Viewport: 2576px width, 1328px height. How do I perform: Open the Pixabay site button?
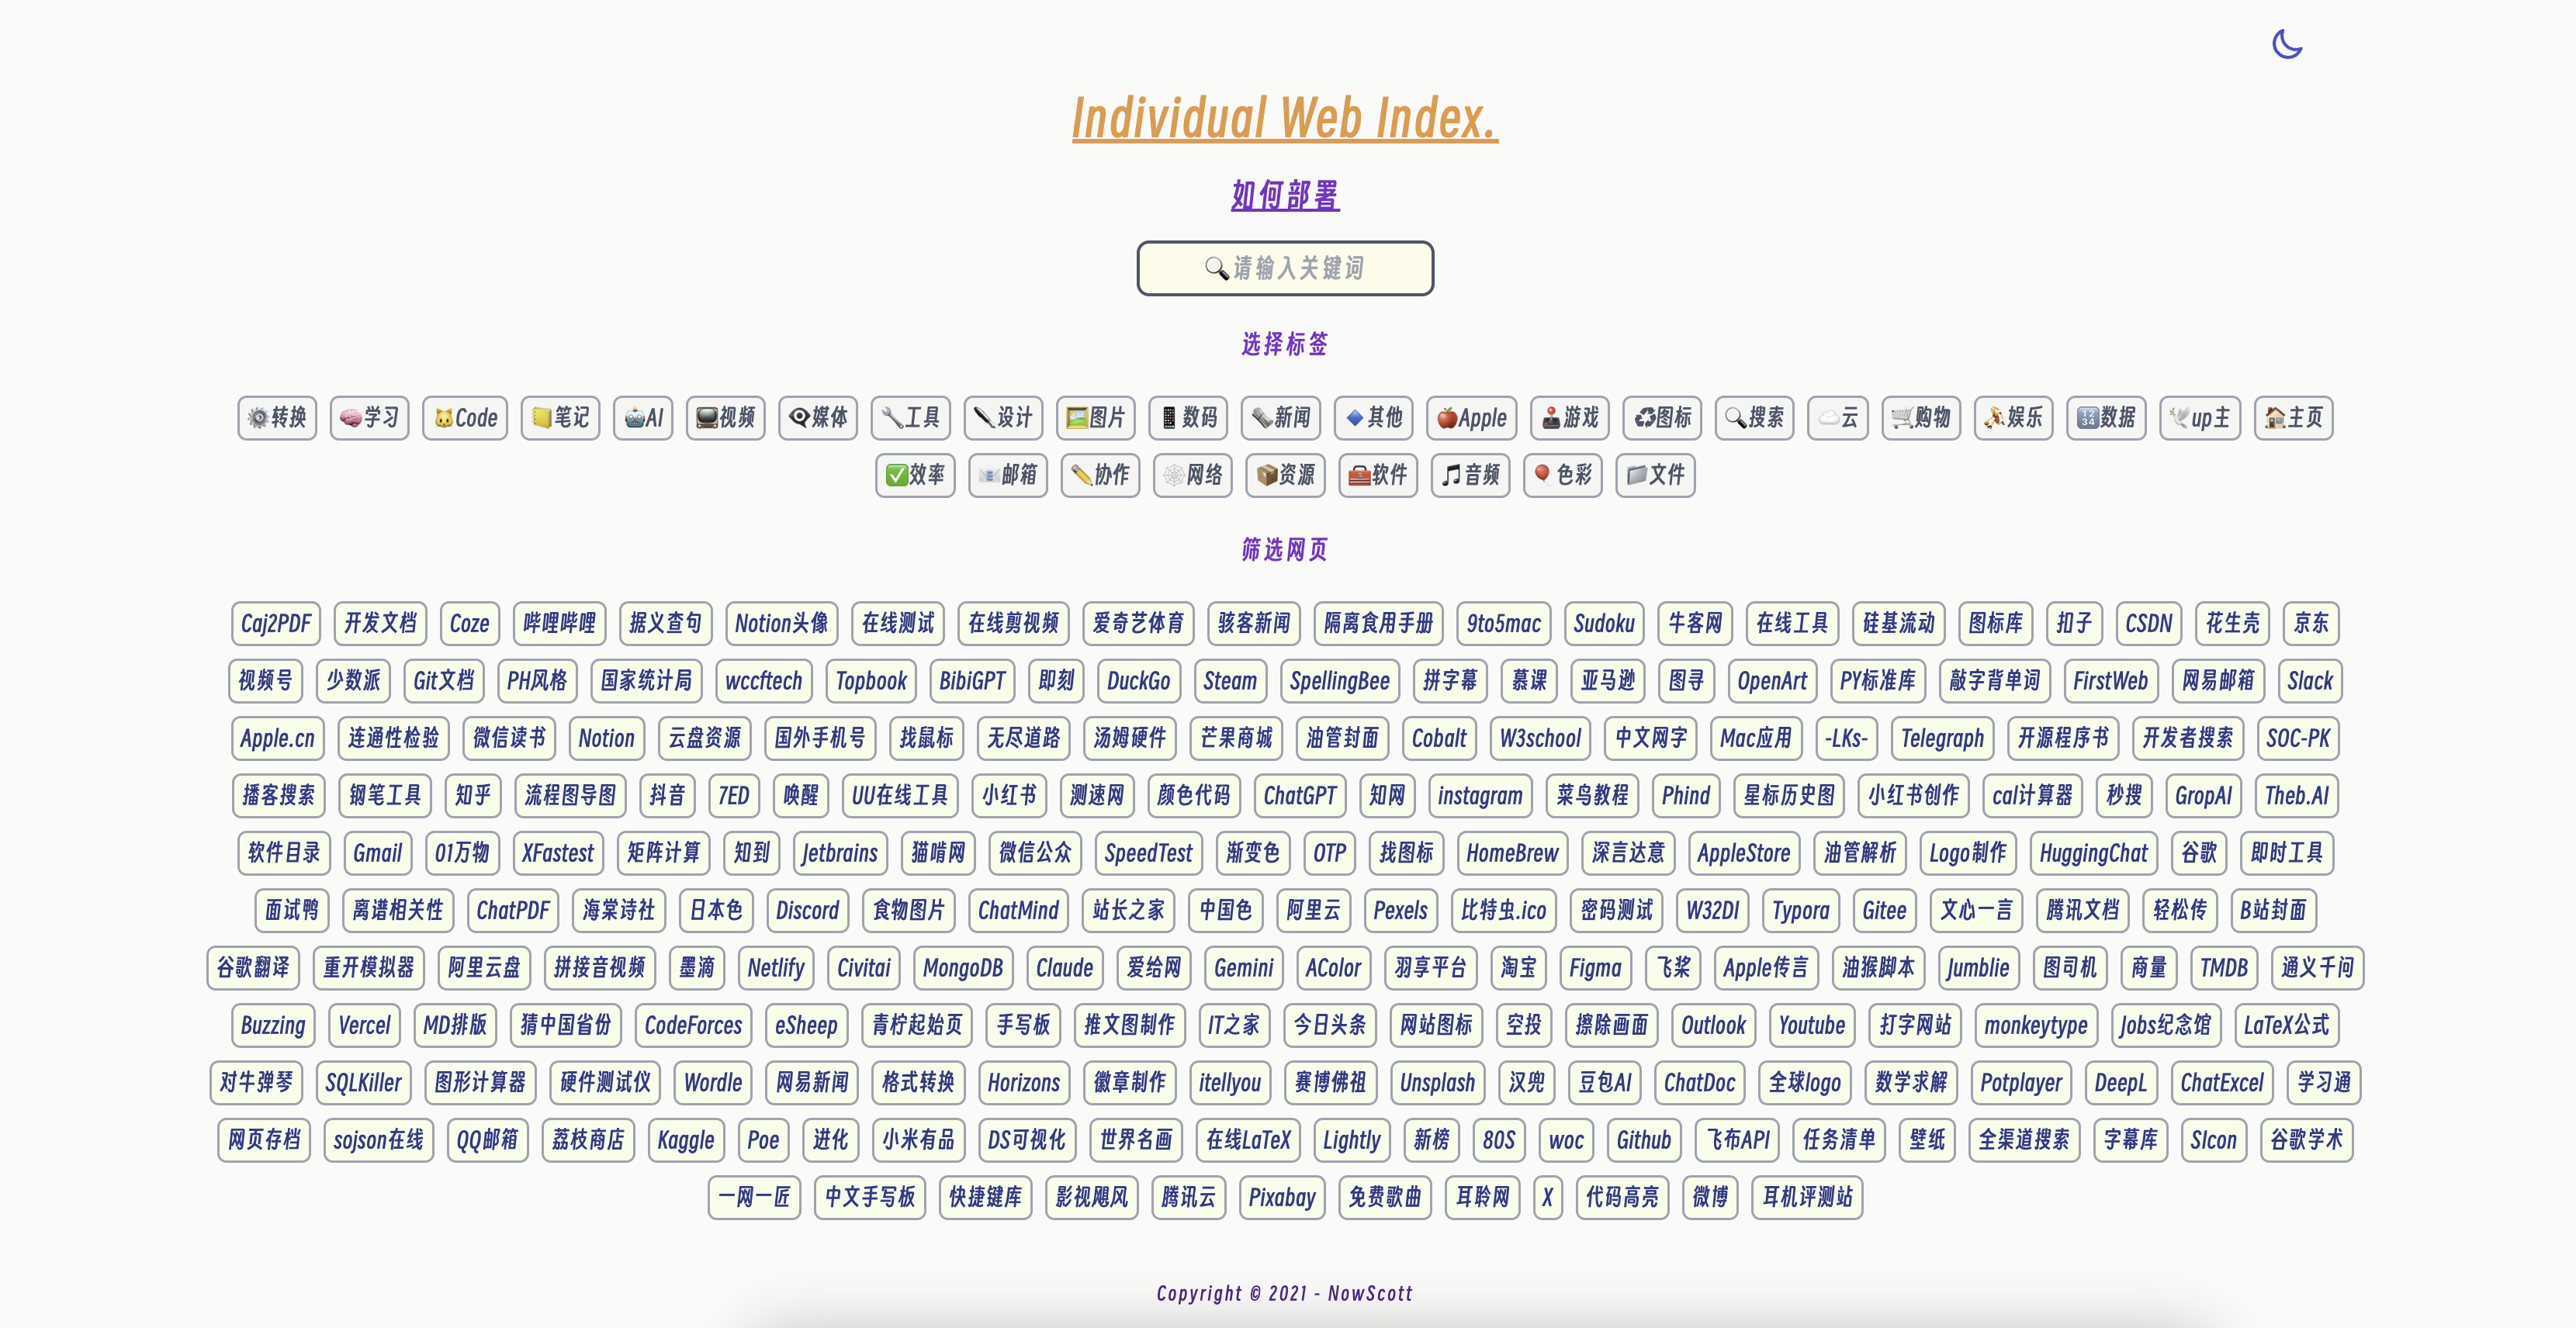[x=1282, y=1197]
